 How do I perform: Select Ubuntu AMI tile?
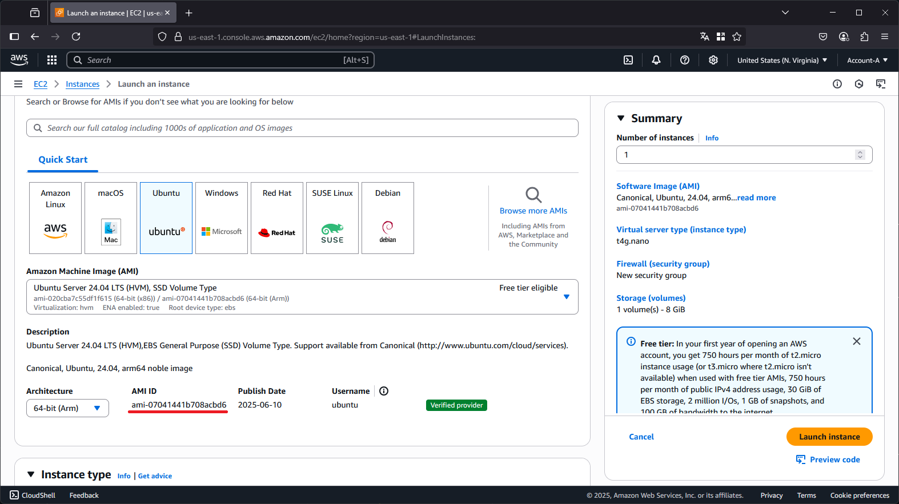tap(166, 218)
